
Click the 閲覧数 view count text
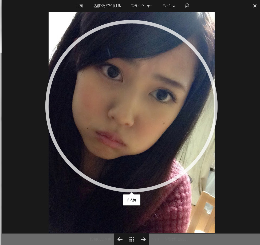tap(175, 239)
